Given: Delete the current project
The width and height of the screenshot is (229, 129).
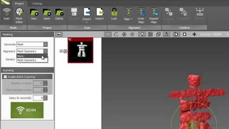Looking at the screenshot, I should [x=59, y=14].
